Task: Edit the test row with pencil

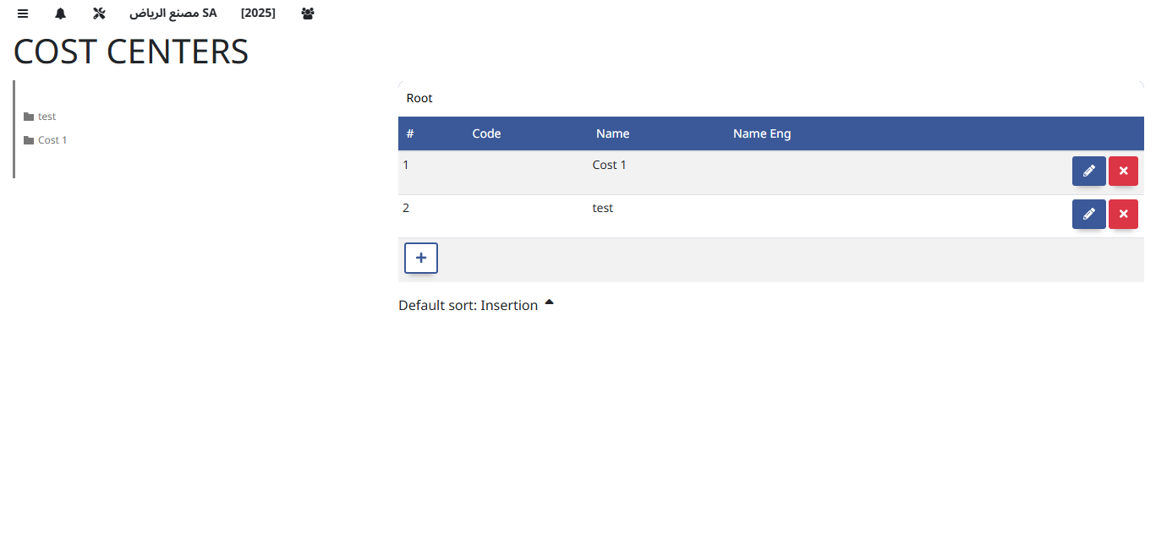Action: (1088, 214)
